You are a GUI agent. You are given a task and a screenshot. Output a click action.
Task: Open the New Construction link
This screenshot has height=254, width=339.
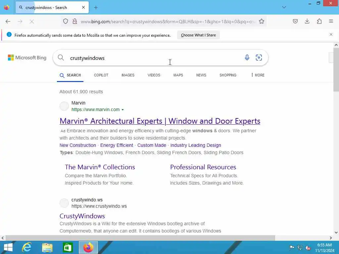tap(77, 145)
